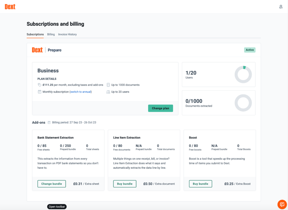Image resolution: width=288 pixels, height=210 pixels.
Task: Click the 0 / 250 prepaid bundle value
Action: pyautogui.click(x=65, y=146)
